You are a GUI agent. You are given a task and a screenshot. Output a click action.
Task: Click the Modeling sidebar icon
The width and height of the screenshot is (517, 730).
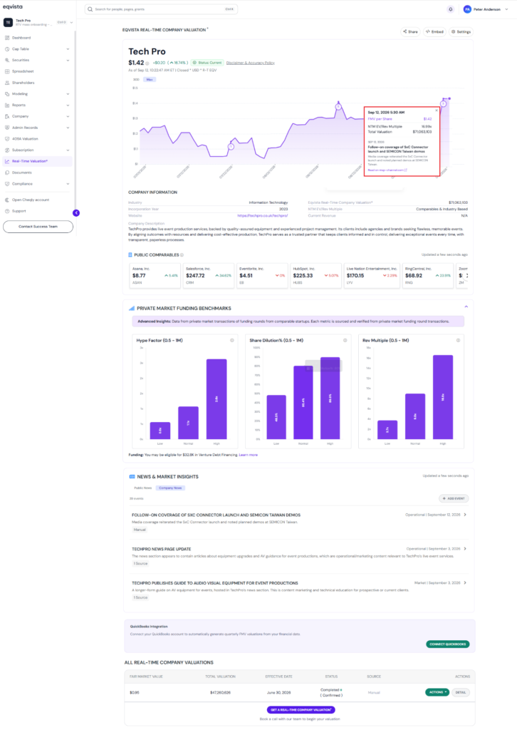coord(7,94)
